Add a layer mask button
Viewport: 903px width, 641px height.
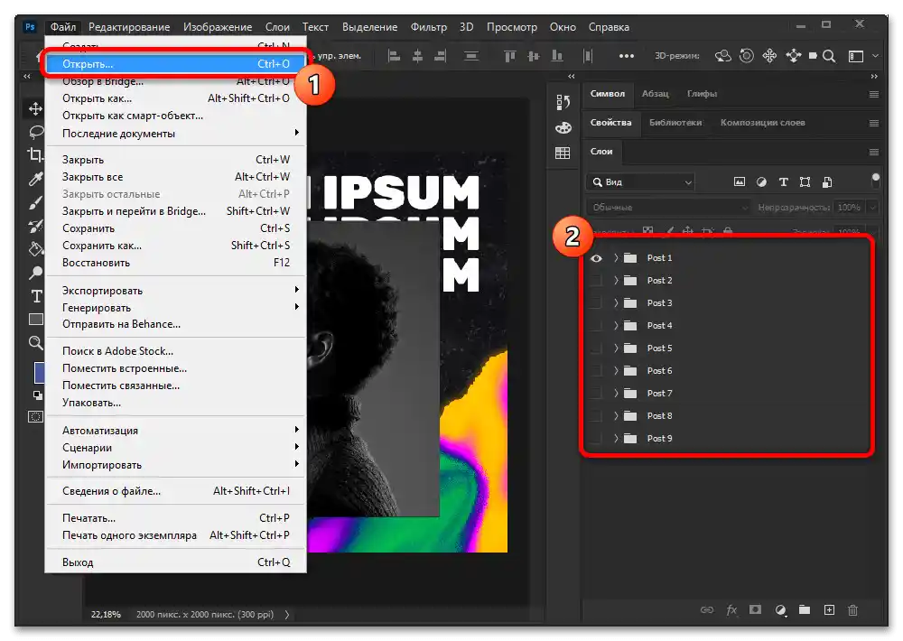coord(756,610)
